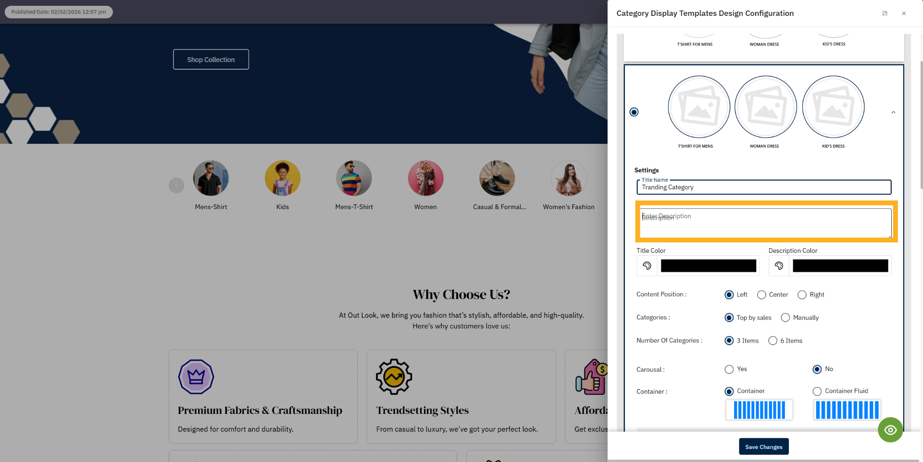
Task: Open the Description Color palette picker
Action: coord(779,265)
